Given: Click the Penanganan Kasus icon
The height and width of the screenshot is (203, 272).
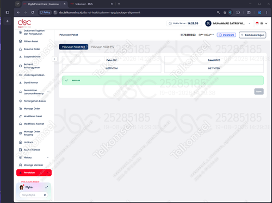Looking at the screenshot, I should (20, 101).
